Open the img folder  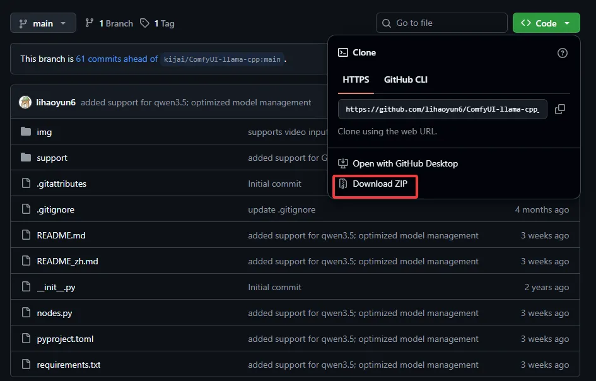44,132
